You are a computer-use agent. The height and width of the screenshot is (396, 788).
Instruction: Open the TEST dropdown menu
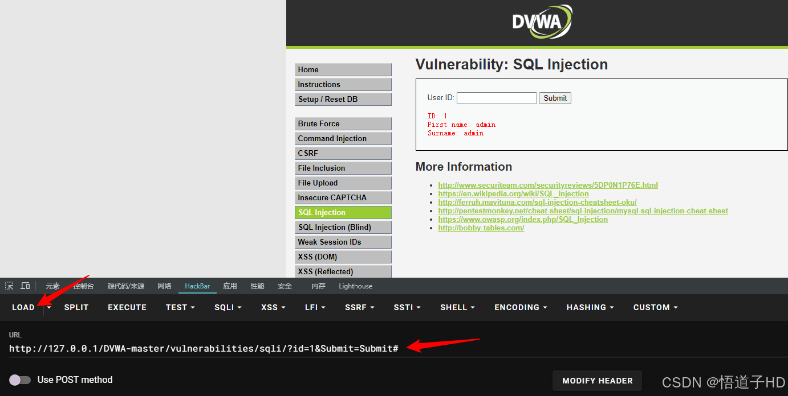(180, 307)
